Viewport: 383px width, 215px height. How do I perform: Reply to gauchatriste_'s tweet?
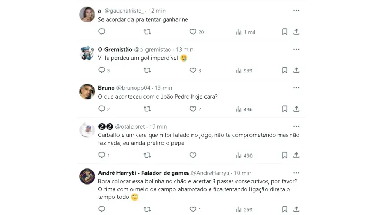(x=101, y=32)
